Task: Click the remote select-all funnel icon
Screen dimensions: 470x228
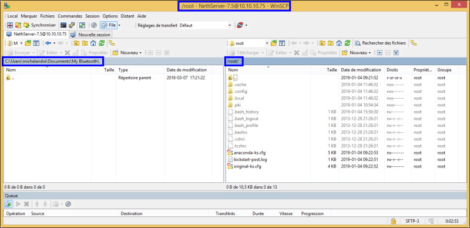Action: (396, 53)
